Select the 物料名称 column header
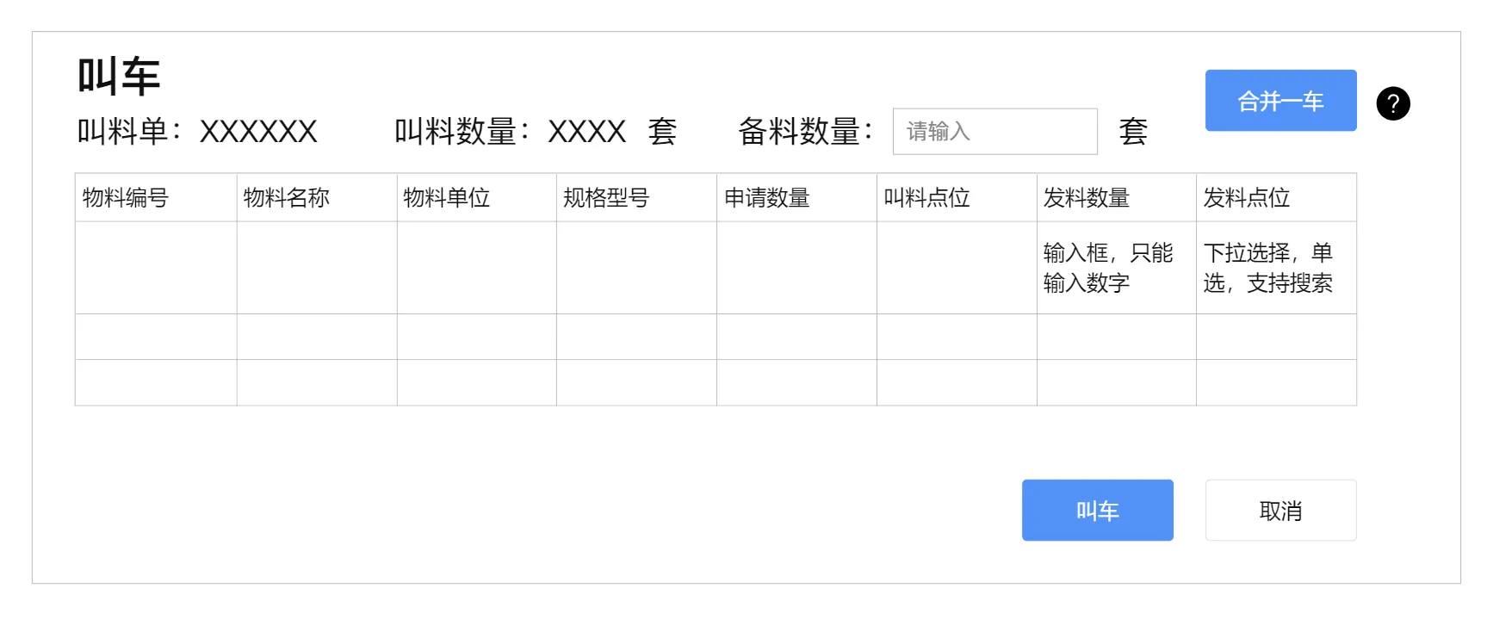The image size is (1487, 626). click(x=316, y=197)
